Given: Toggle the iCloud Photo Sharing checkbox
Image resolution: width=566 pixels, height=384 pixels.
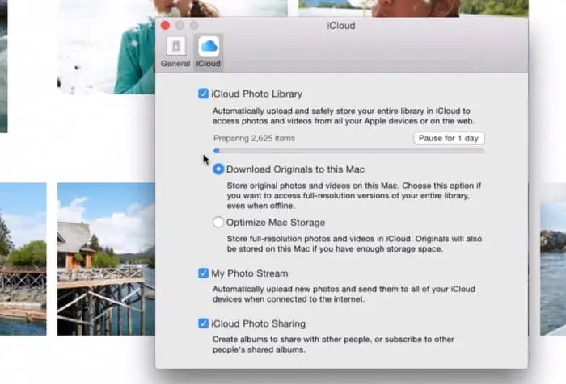Looking at the screenshot, I should (x=203, y=323).
